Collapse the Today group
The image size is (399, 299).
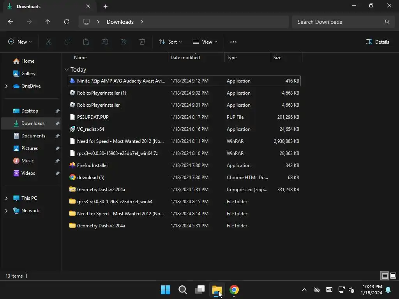[x=67, y=70]
